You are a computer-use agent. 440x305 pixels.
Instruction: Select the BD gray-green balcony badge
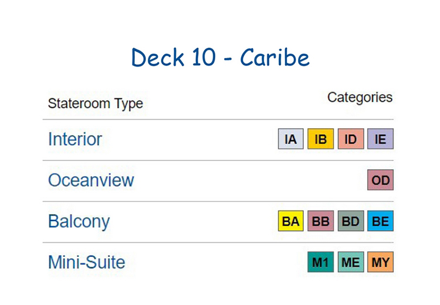click(x=350, y=221)
